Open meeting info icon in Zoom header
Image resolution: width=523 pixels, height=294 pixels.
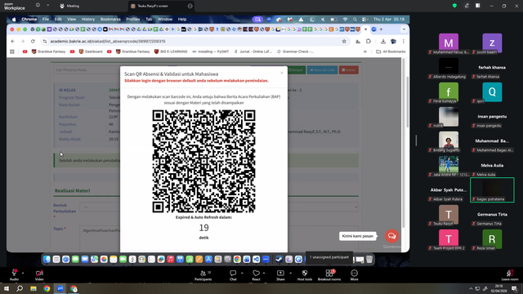(x=38, y=6)
